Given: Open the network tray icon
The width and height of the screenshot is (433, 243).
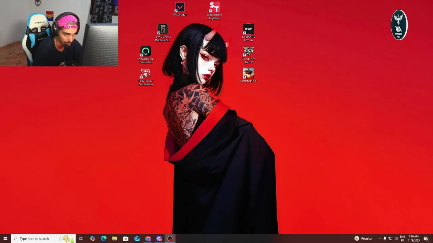Looking at the screenshot, I should tap(390, 239).
